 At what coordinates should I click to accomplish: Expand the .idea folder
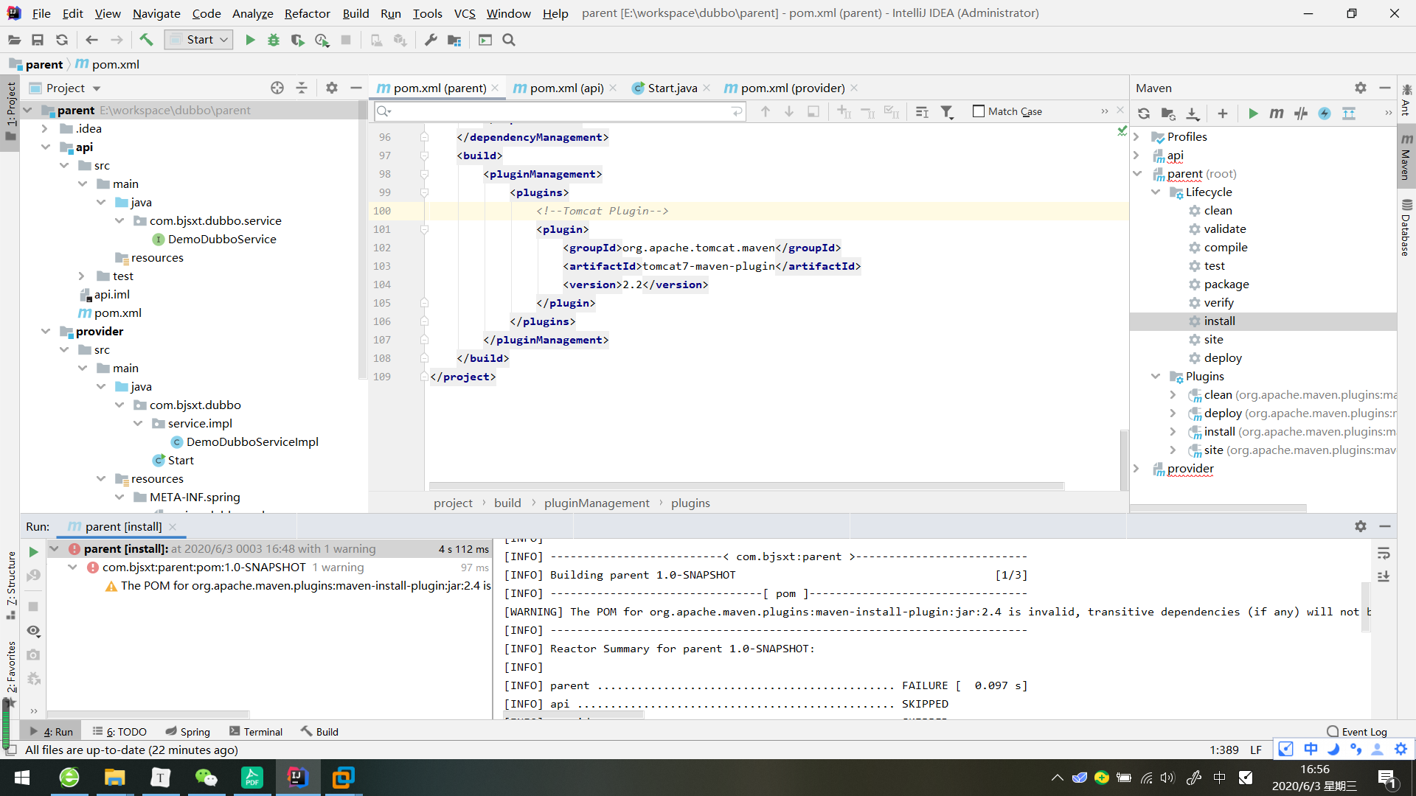pyautogui.click(x=45, y=128)
